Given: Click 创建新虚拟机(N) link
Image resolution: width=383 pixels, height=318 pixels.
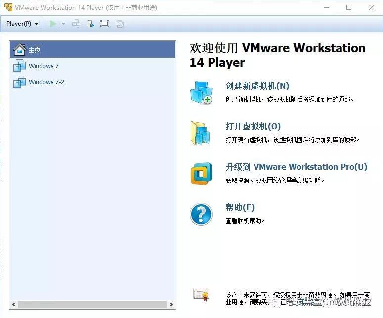Looking at the screenshot, I should (257, 86).
